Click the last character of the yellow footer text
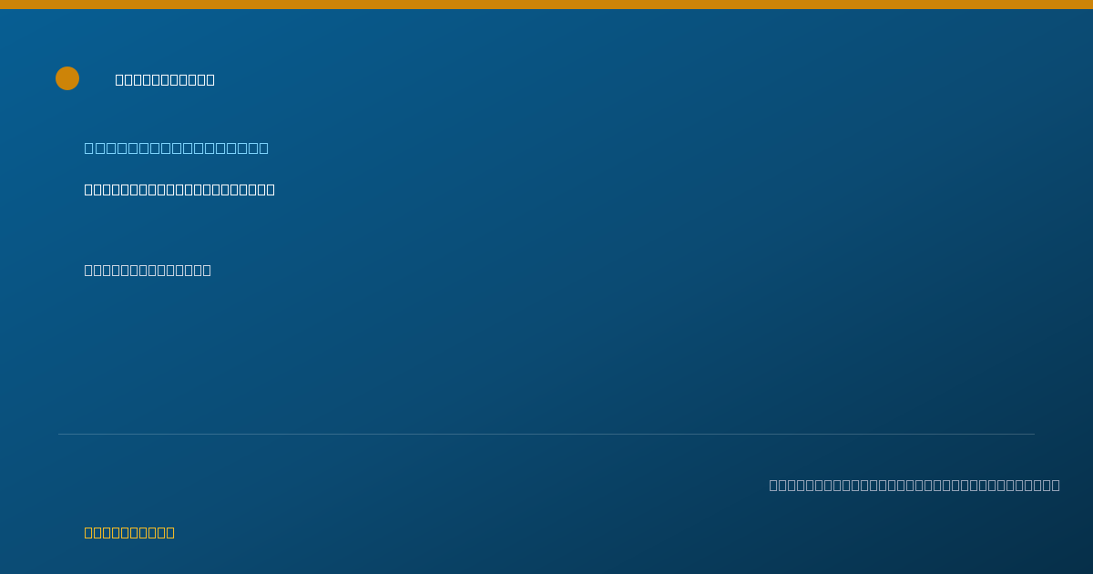This screenshot has height=574, width=1093. pyautogui.click(x=170, y=532)
